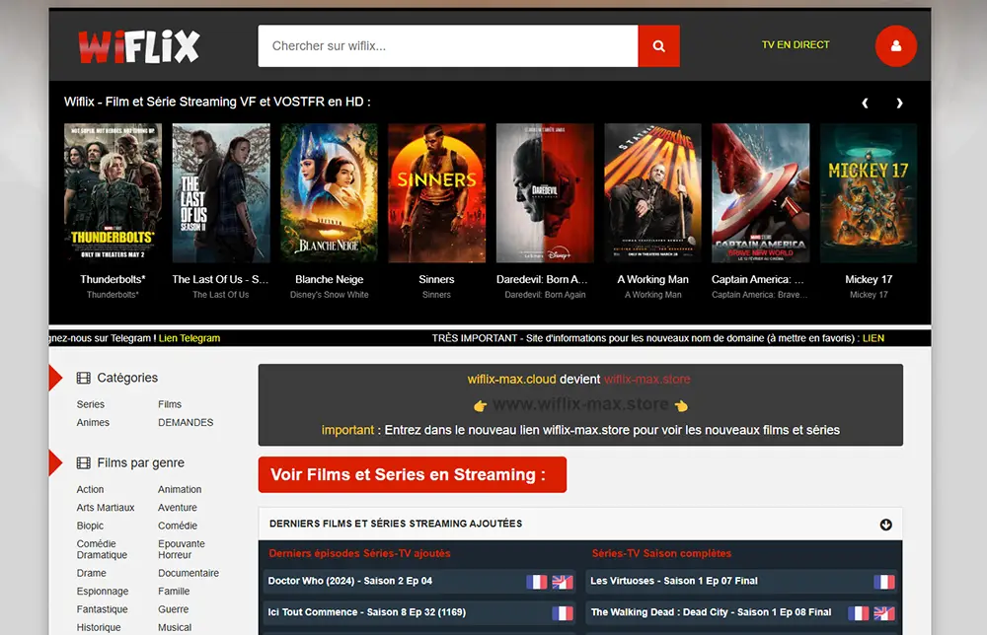Click Séries-TV Saison complètes heading
Viewport: 987px width, 635px height.
(x=661, y=554)
